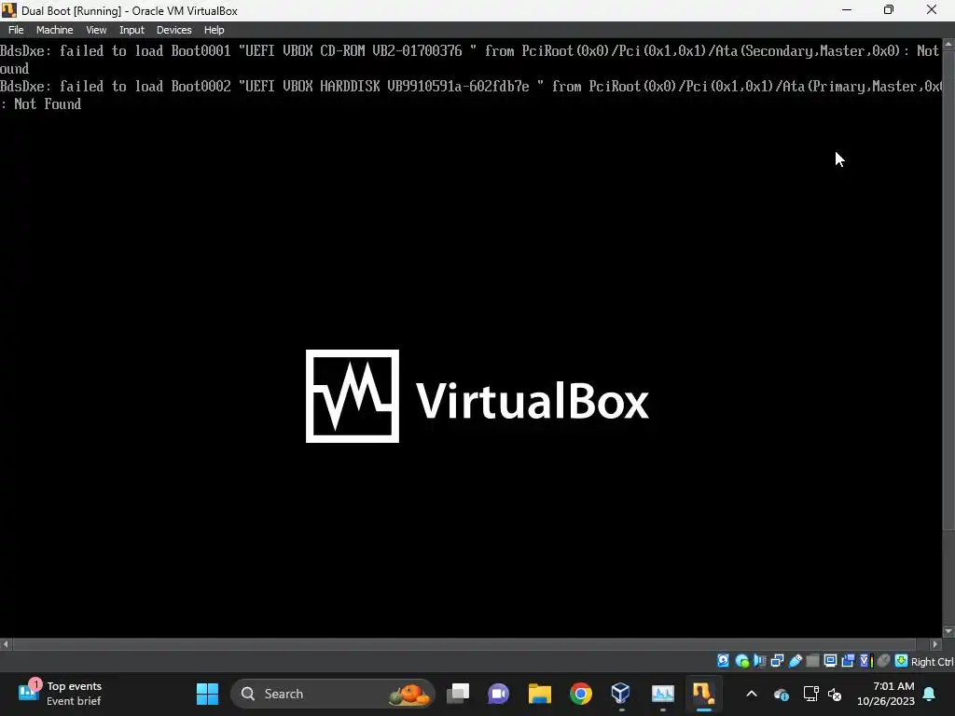Click the VirtualBox window title bar icon

(9, 10)
